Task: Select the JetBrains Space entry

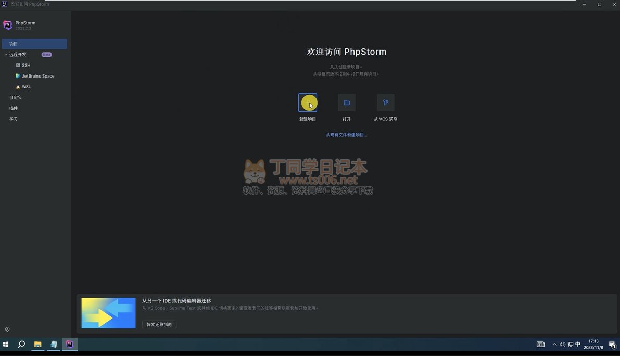Action: (x=34, y=76)
